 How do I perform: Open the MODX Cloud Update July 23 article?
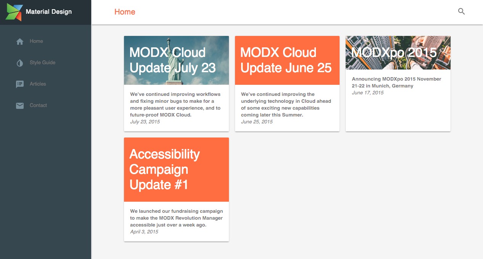point(172,60)
